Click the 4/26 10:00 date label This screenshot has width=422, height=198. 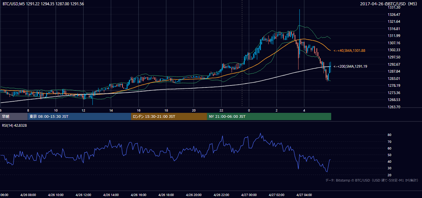[x=56, y=195]
